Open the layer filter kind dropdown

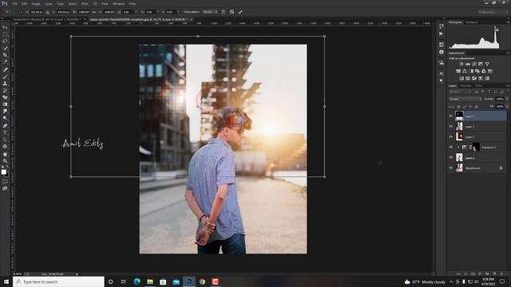461,92
